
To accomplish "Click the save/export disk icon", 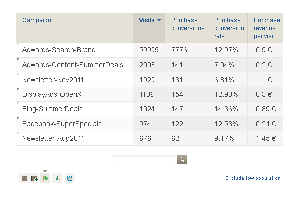I will pos(70,178).
